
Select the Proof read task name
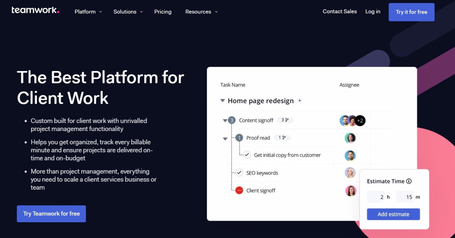point(258,138)
